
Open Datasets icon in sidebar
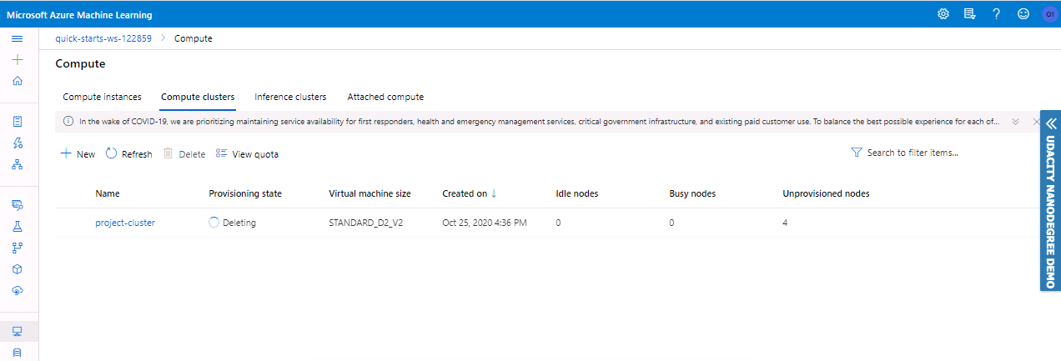pos(17,204)
